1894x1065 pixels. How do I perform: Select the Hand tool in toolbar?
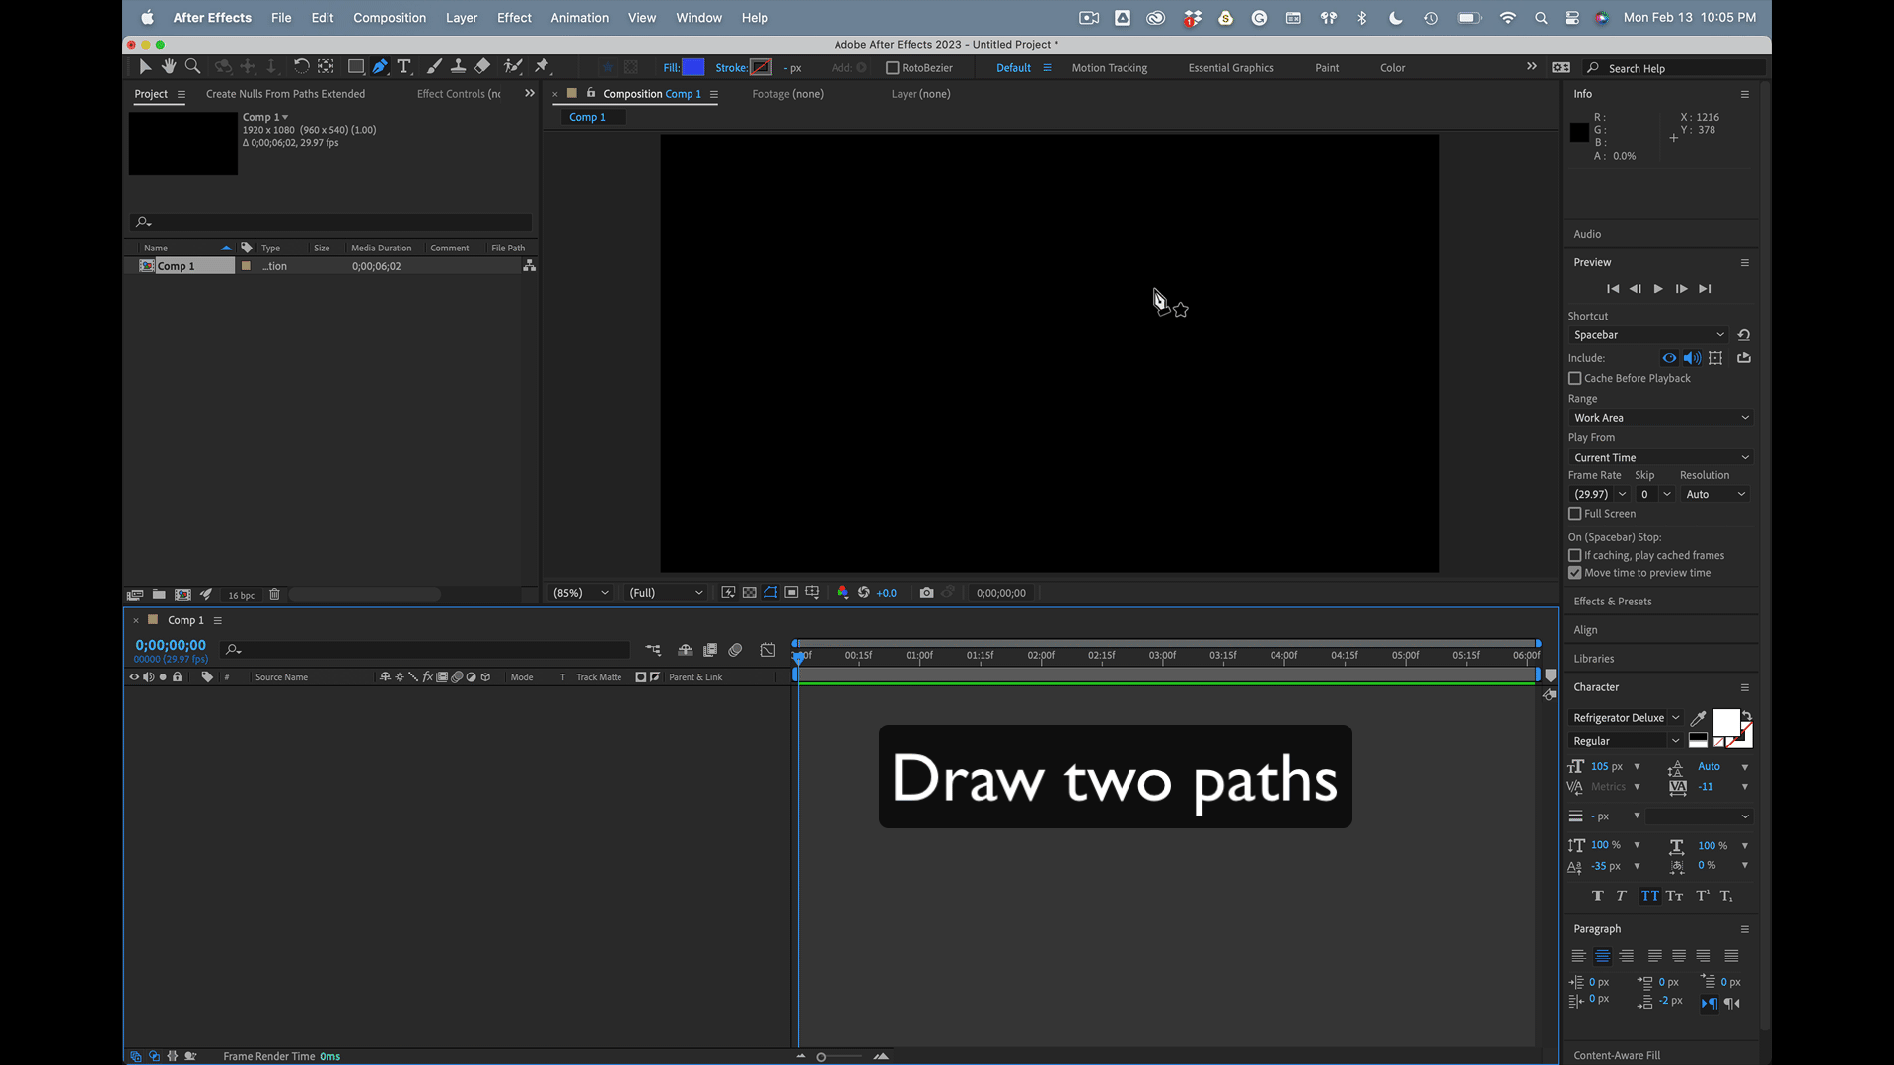pos(169,66)
